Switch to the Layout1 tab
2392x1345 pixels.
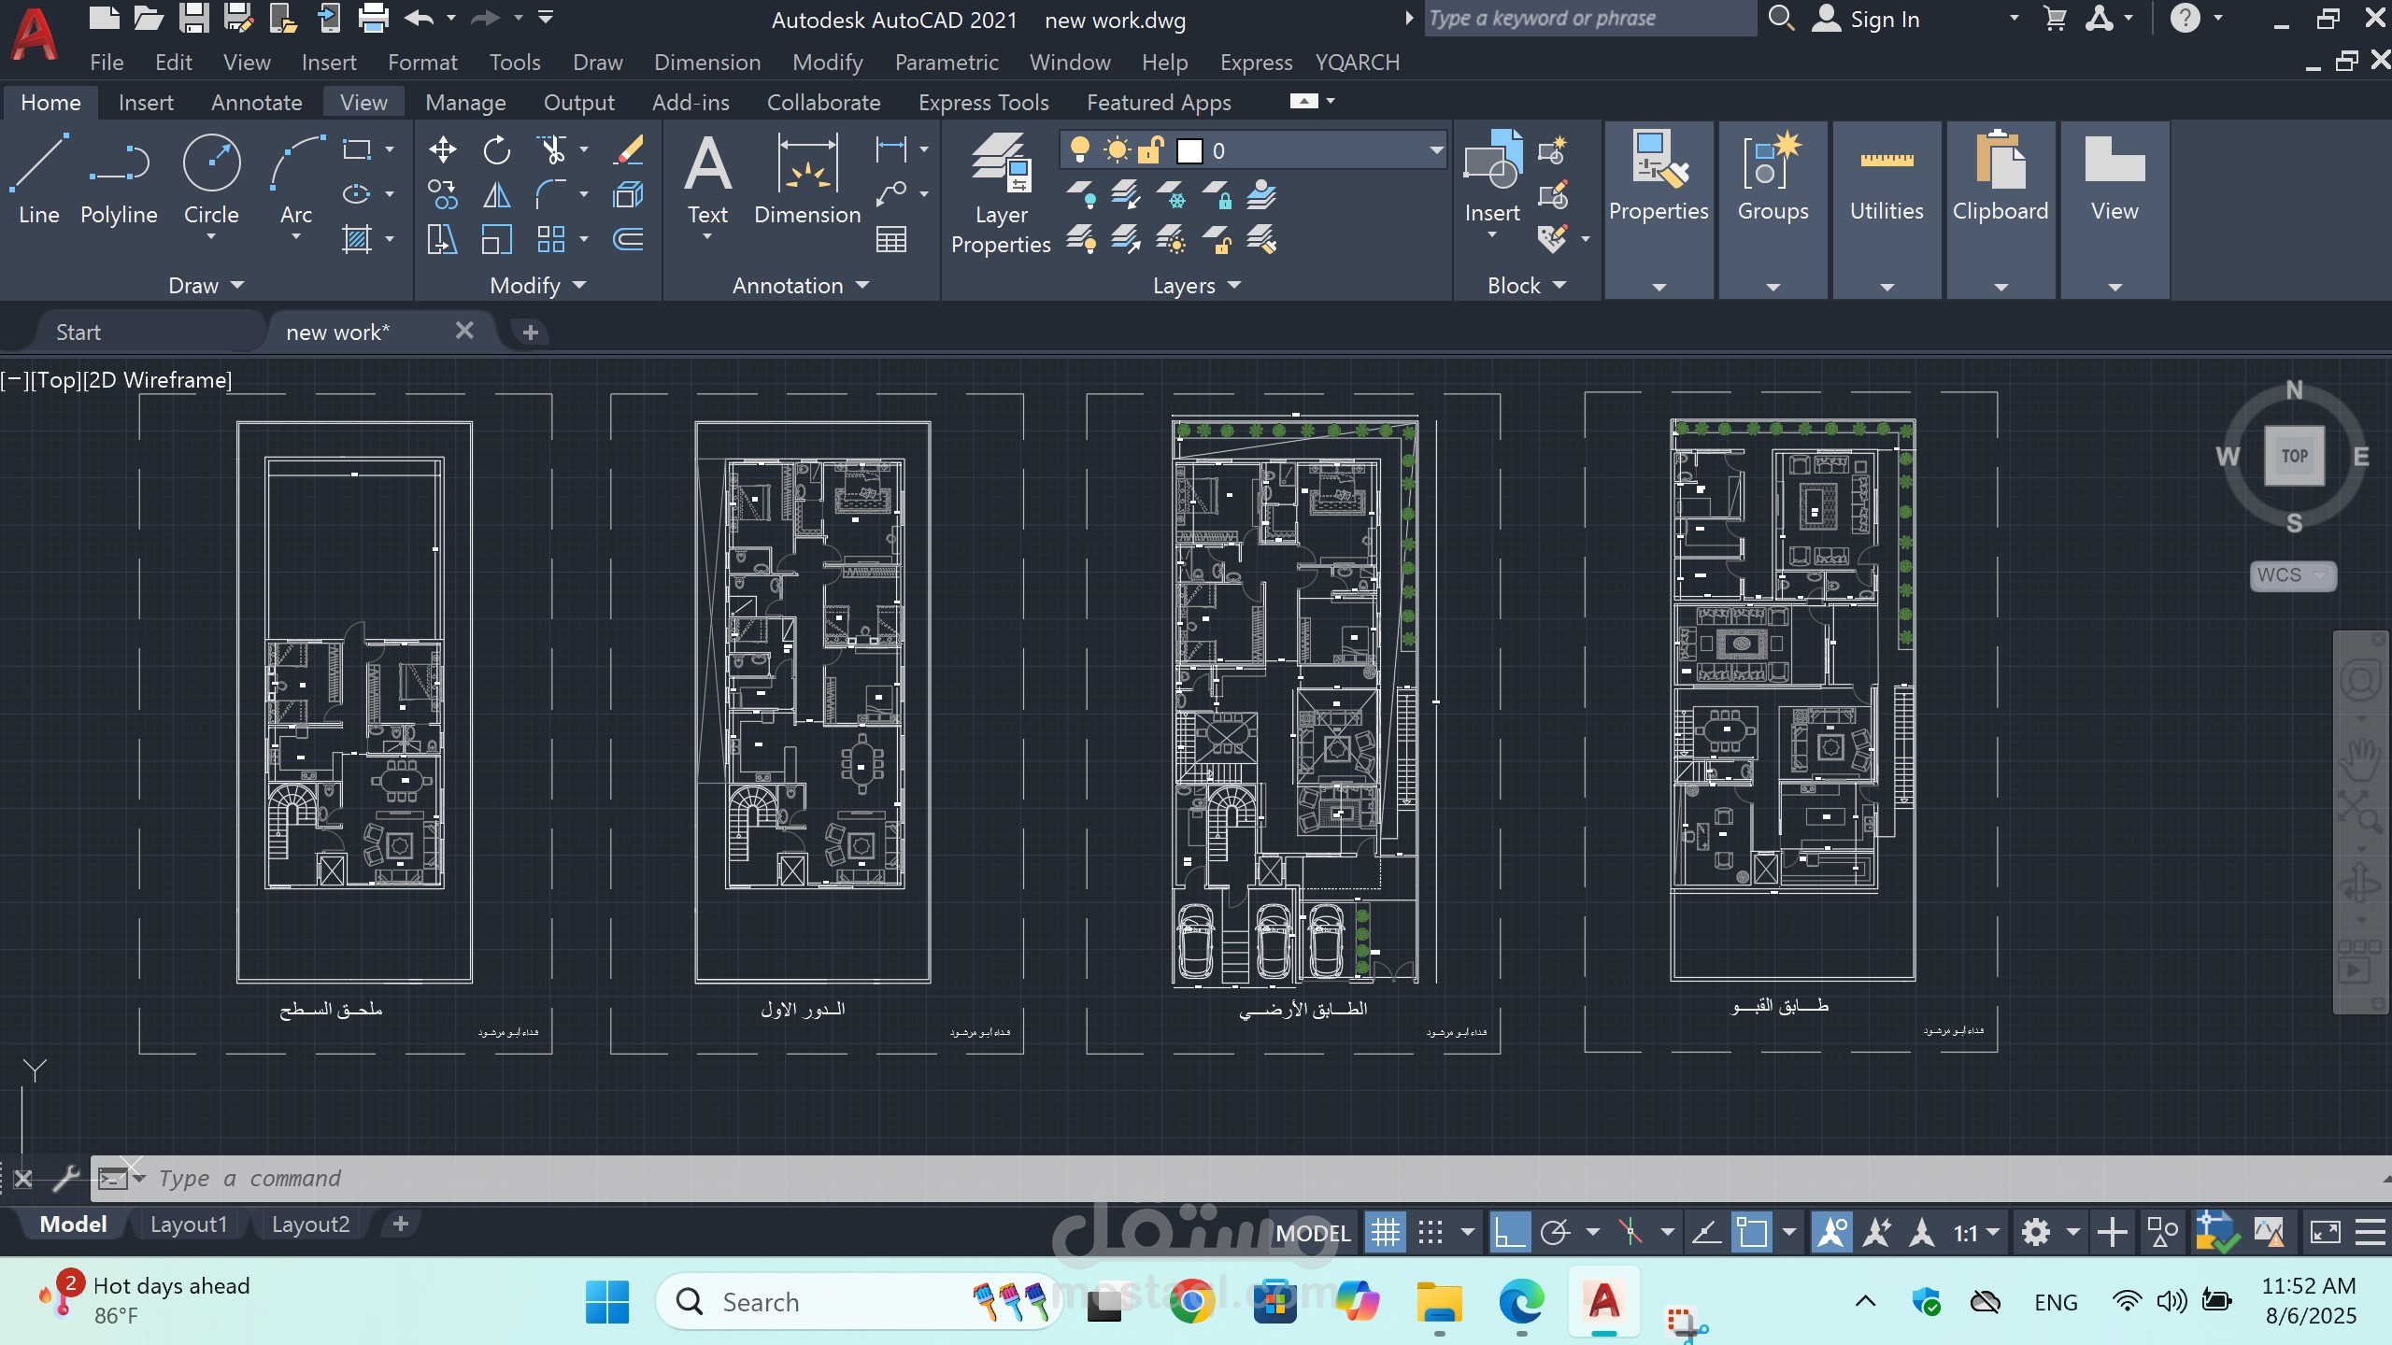pos(189,1225)
